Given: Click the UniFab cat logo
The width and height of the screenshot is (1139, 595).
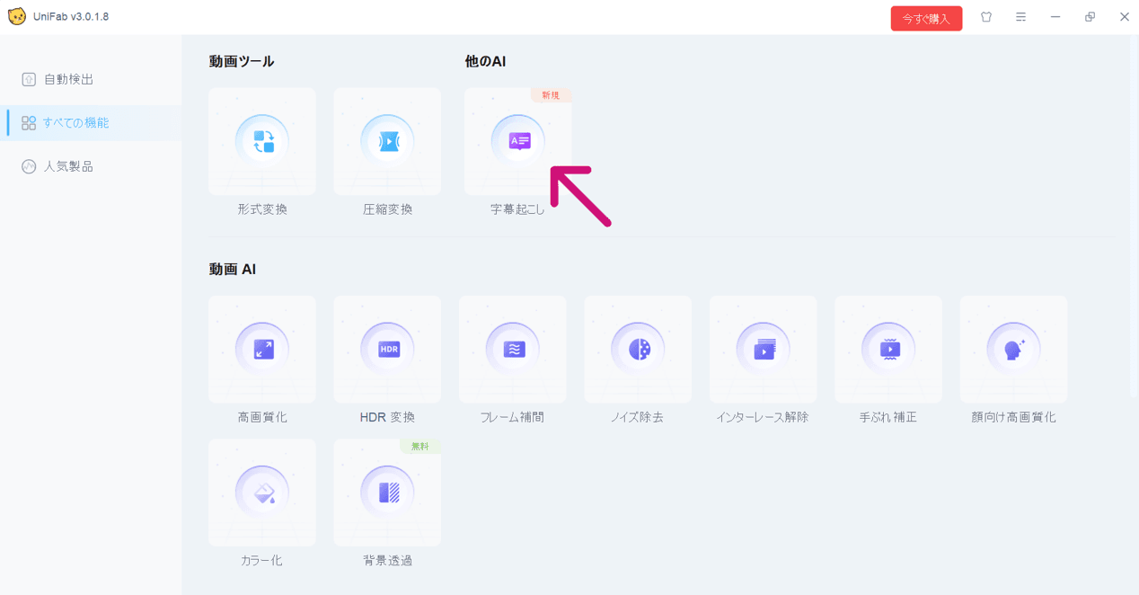Looking at the screenshot, I should pyautogui.click(x=17, y=17).
